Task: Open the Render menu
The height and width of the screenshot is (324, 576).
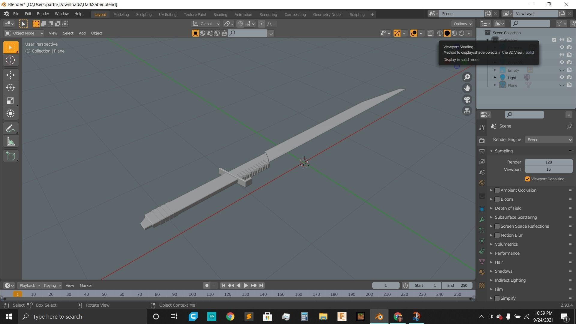Action: [43, 14]
